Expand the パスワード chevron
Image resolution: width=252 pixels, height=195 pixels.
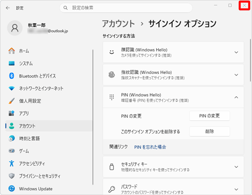(236, 189)
